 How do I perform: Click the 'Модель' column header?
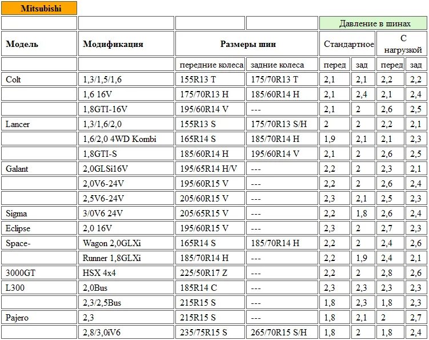tap(39, 44)
